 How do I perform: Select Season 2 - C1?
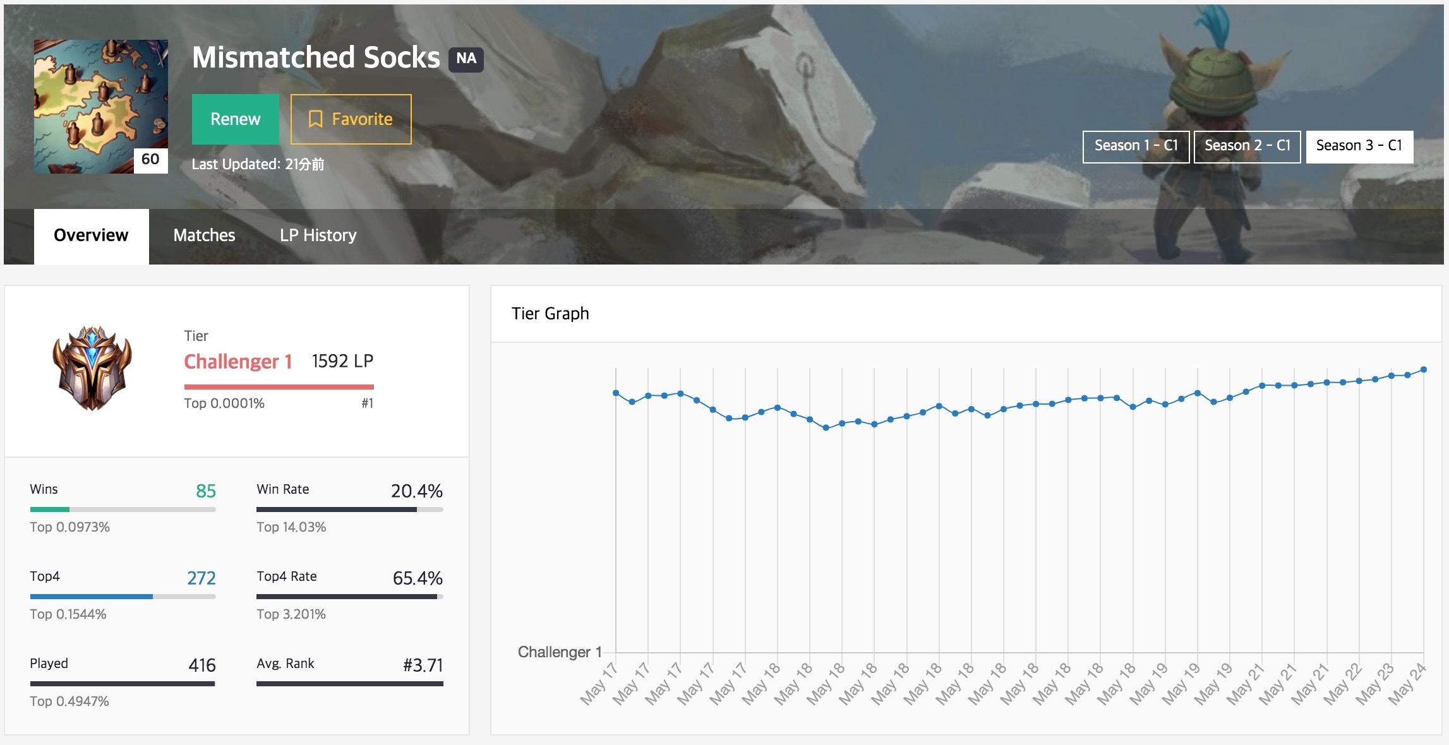[1247, 146]
